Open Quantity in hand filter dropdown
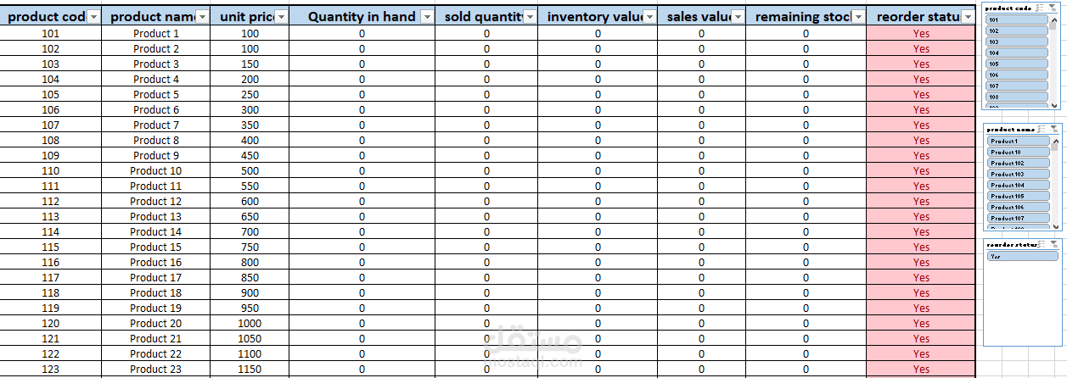 click(x=426, y=17)
